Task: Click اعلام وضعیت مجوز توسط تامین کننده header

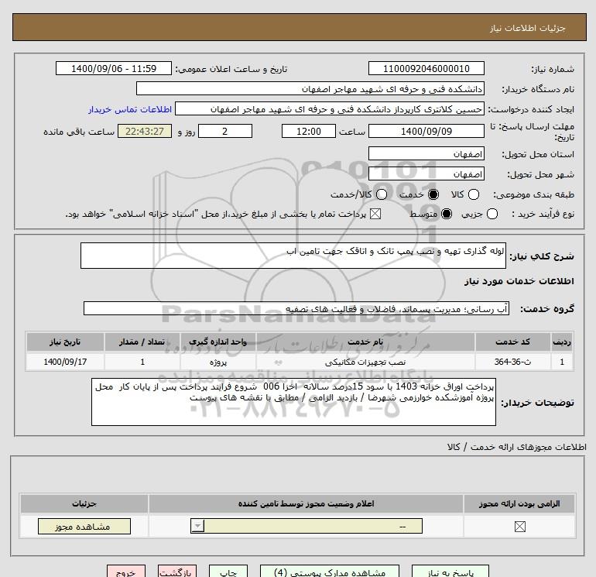Action: click(x=306, y=503)
